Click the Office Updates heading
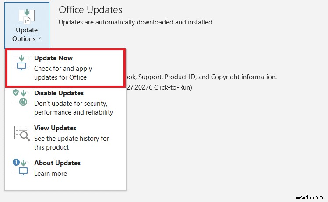The width and height of the screenshot is (328, 202). coord(90,10)
